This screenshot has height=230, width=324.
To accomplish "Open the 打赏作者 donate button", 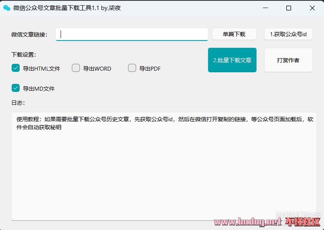I will 288,60.
